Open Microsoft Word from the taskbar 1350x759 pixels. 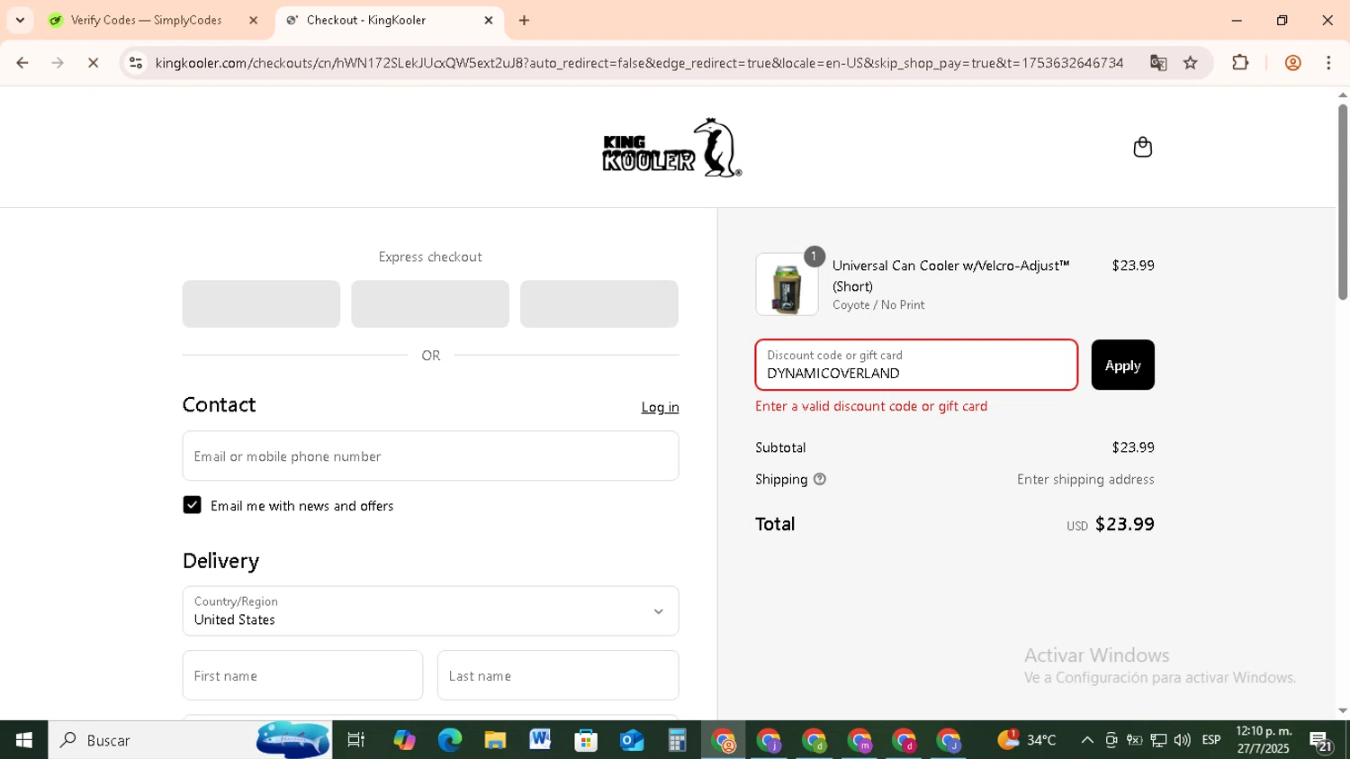[x=540, y=740]
